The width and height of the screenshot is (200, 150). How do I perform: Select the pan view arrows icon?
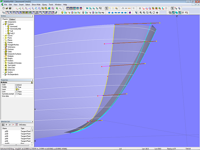point(157,13)
